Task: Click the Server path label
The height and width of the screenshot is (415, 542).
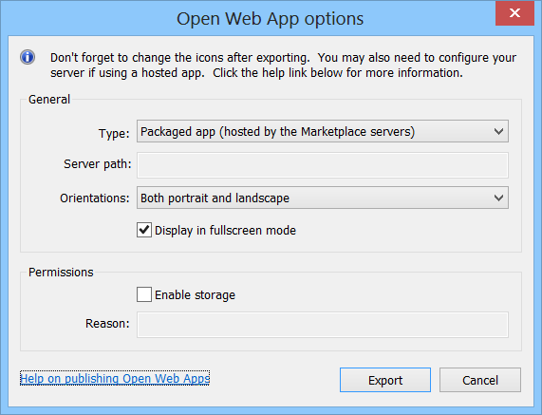Action: click(98, 164)
